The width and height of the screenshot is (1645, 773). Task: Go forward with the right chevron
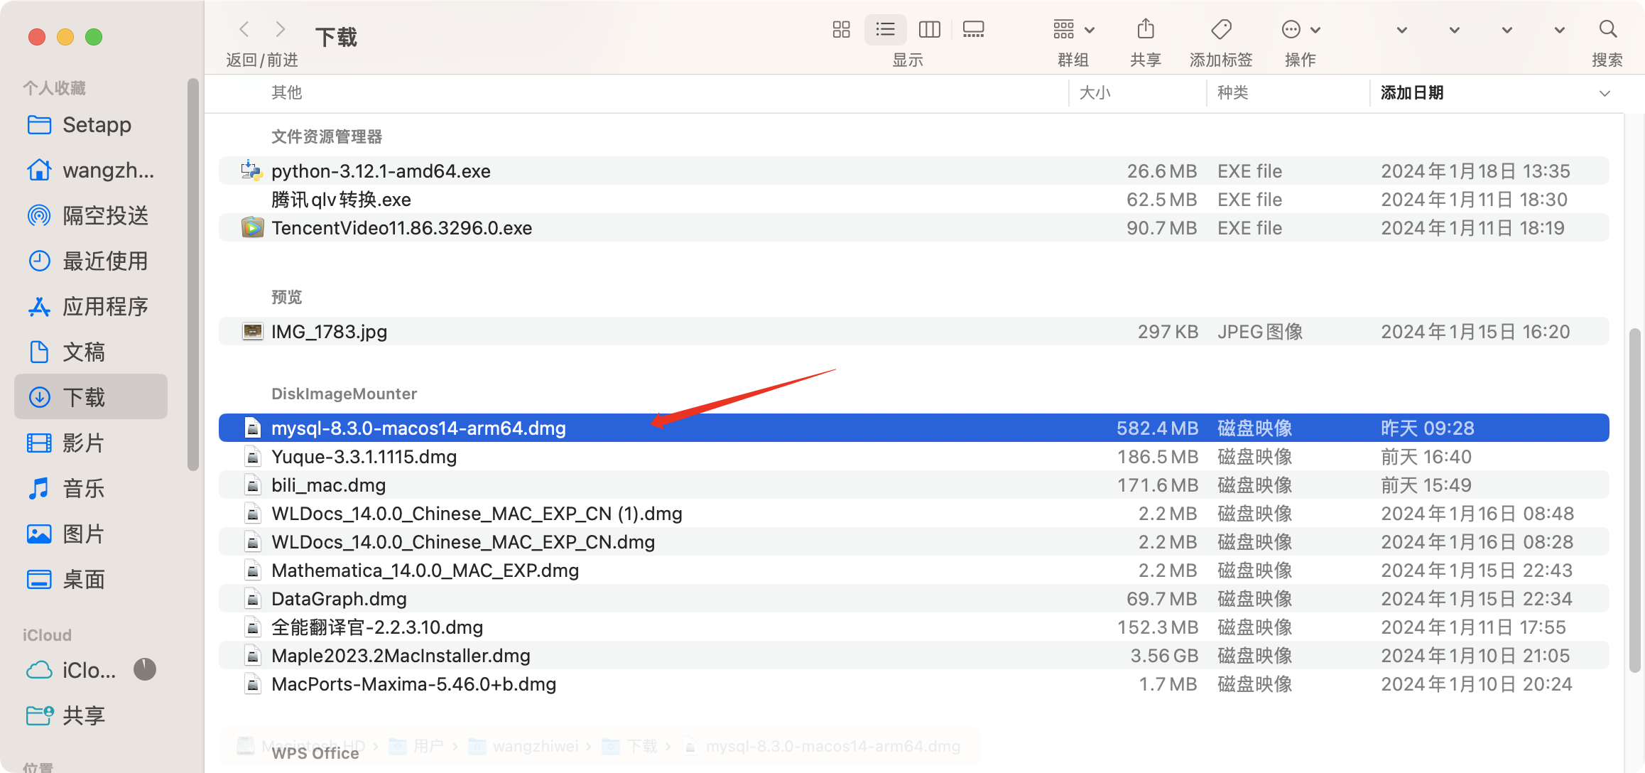pyautogui.click(x=281, y=30)
